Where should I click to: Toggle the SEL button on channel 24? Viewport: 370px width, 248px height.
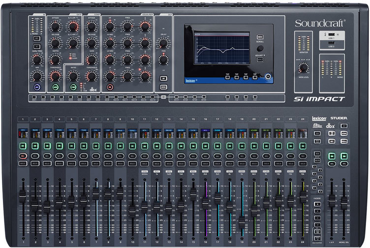[x=302, y=156]
